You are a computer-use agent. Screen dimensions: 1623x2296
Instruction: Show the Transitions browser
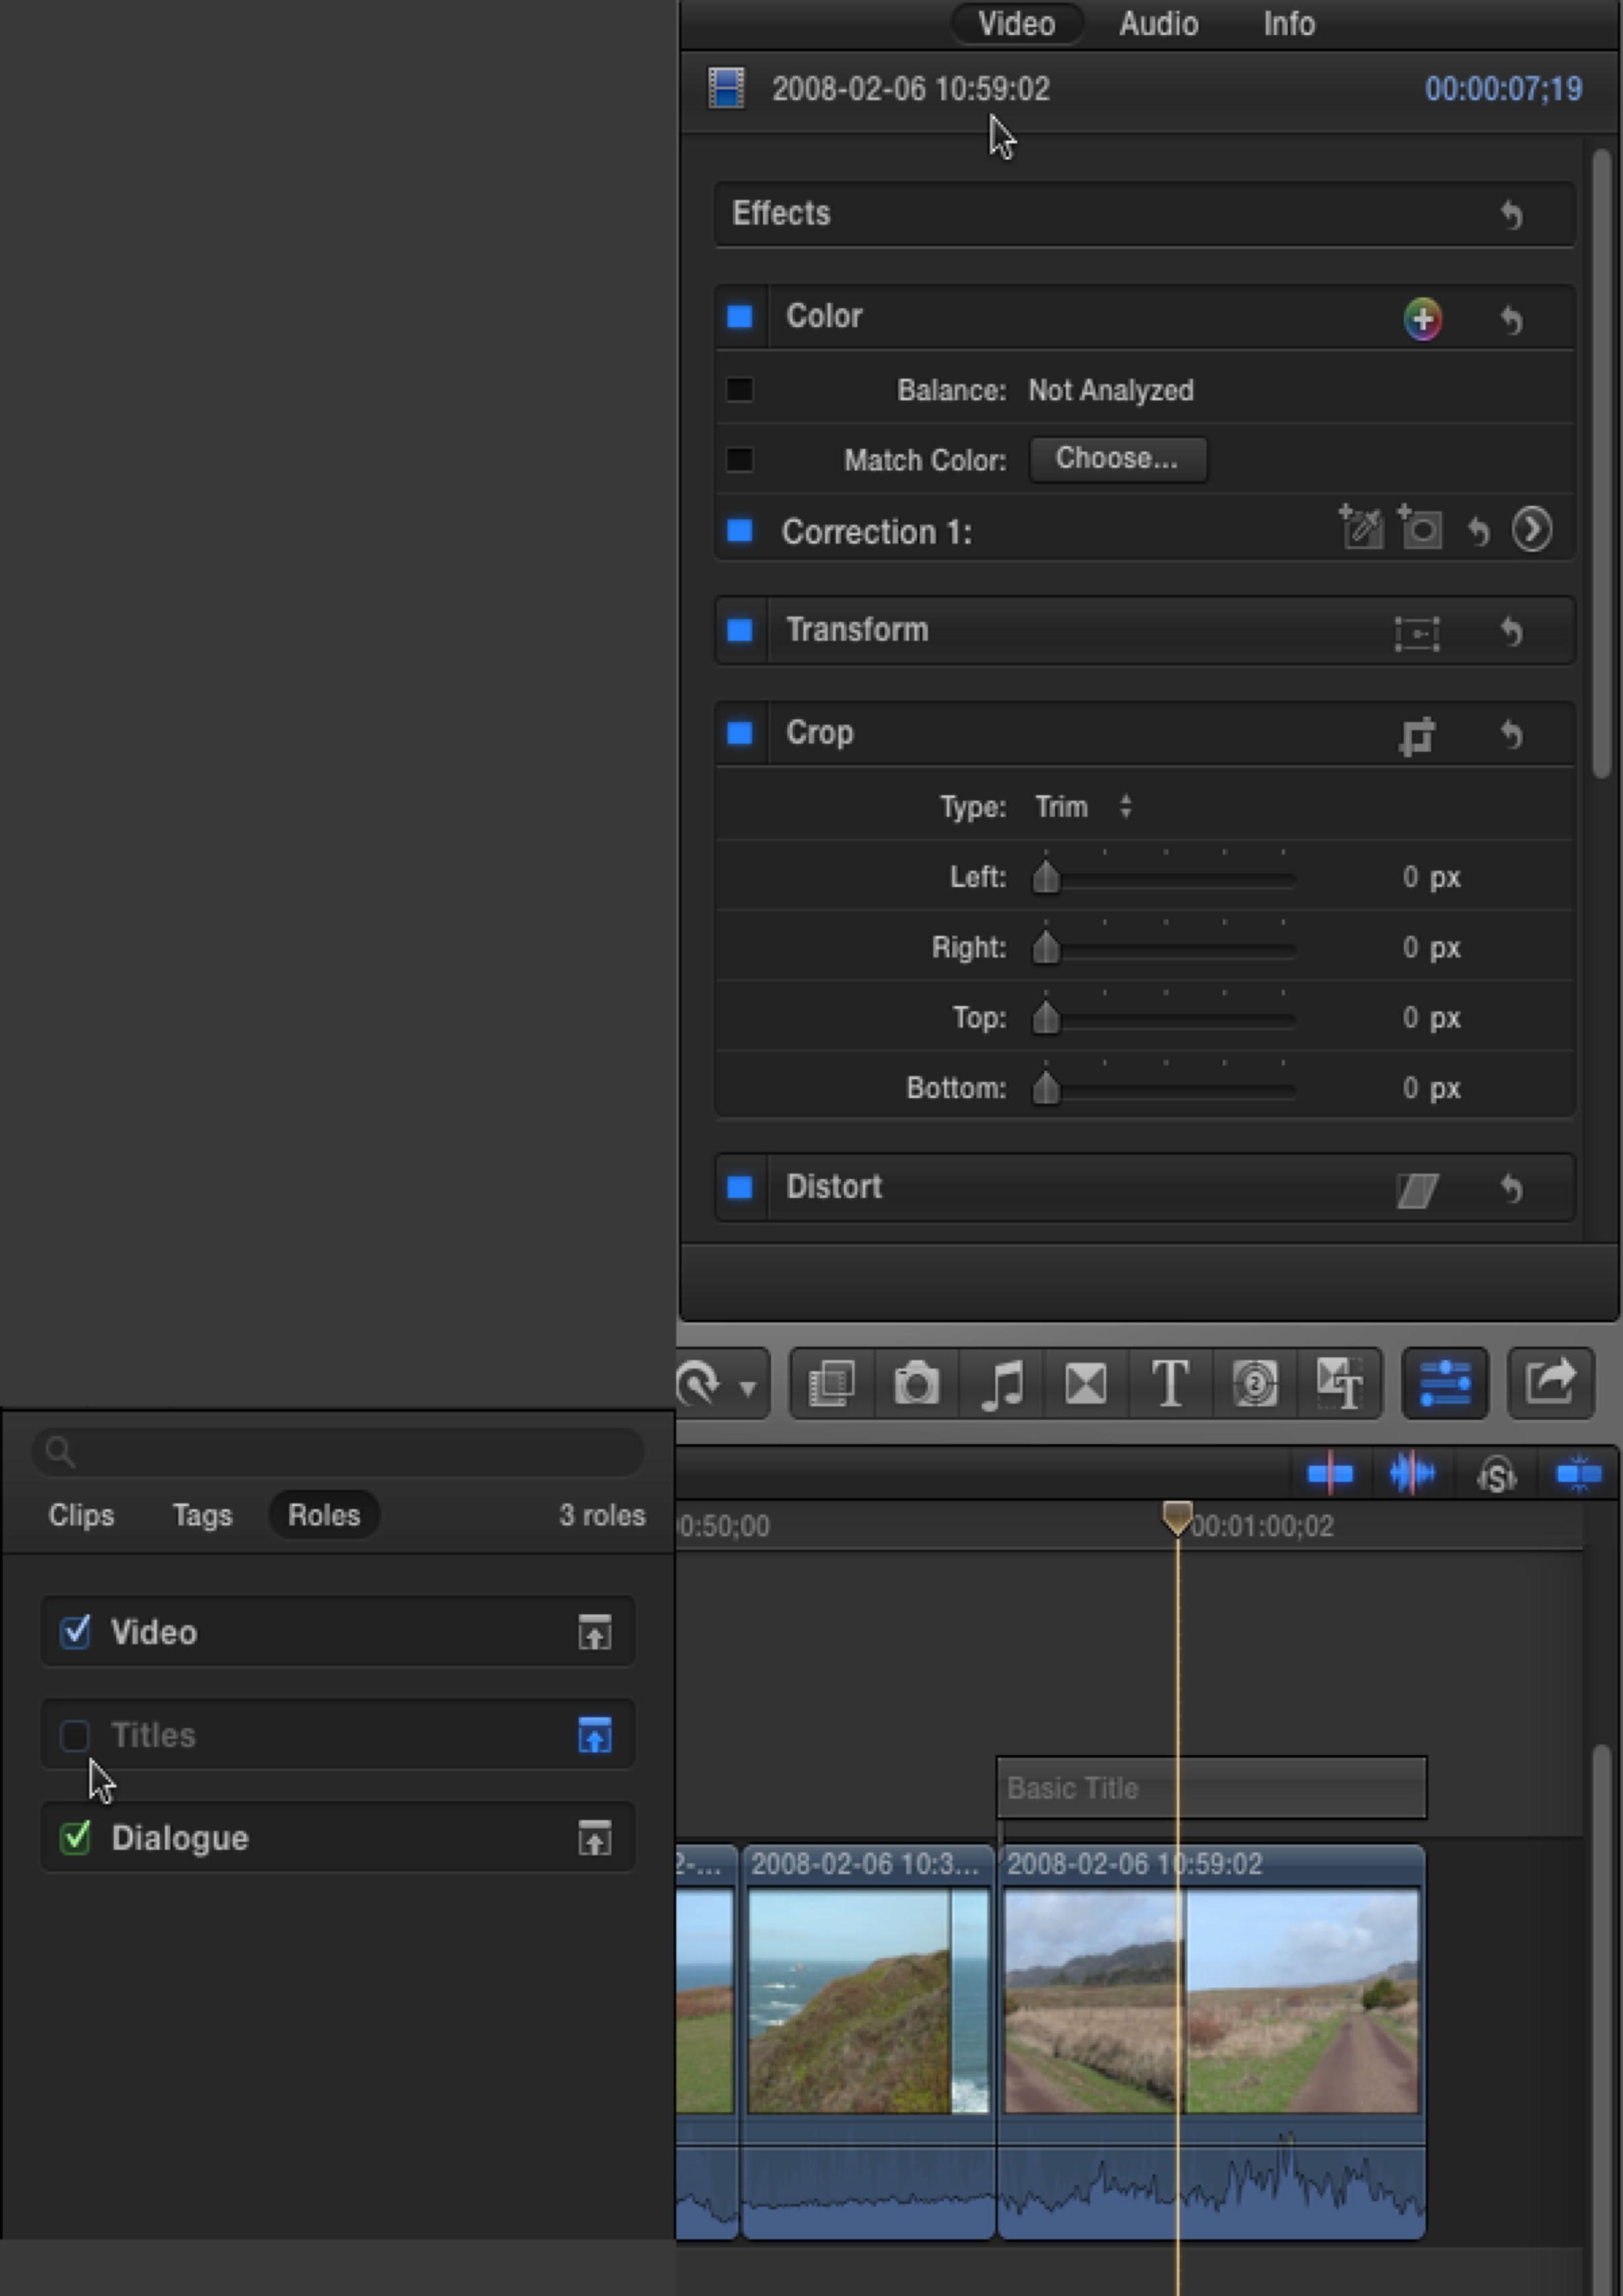(x=1085, y=1385)
